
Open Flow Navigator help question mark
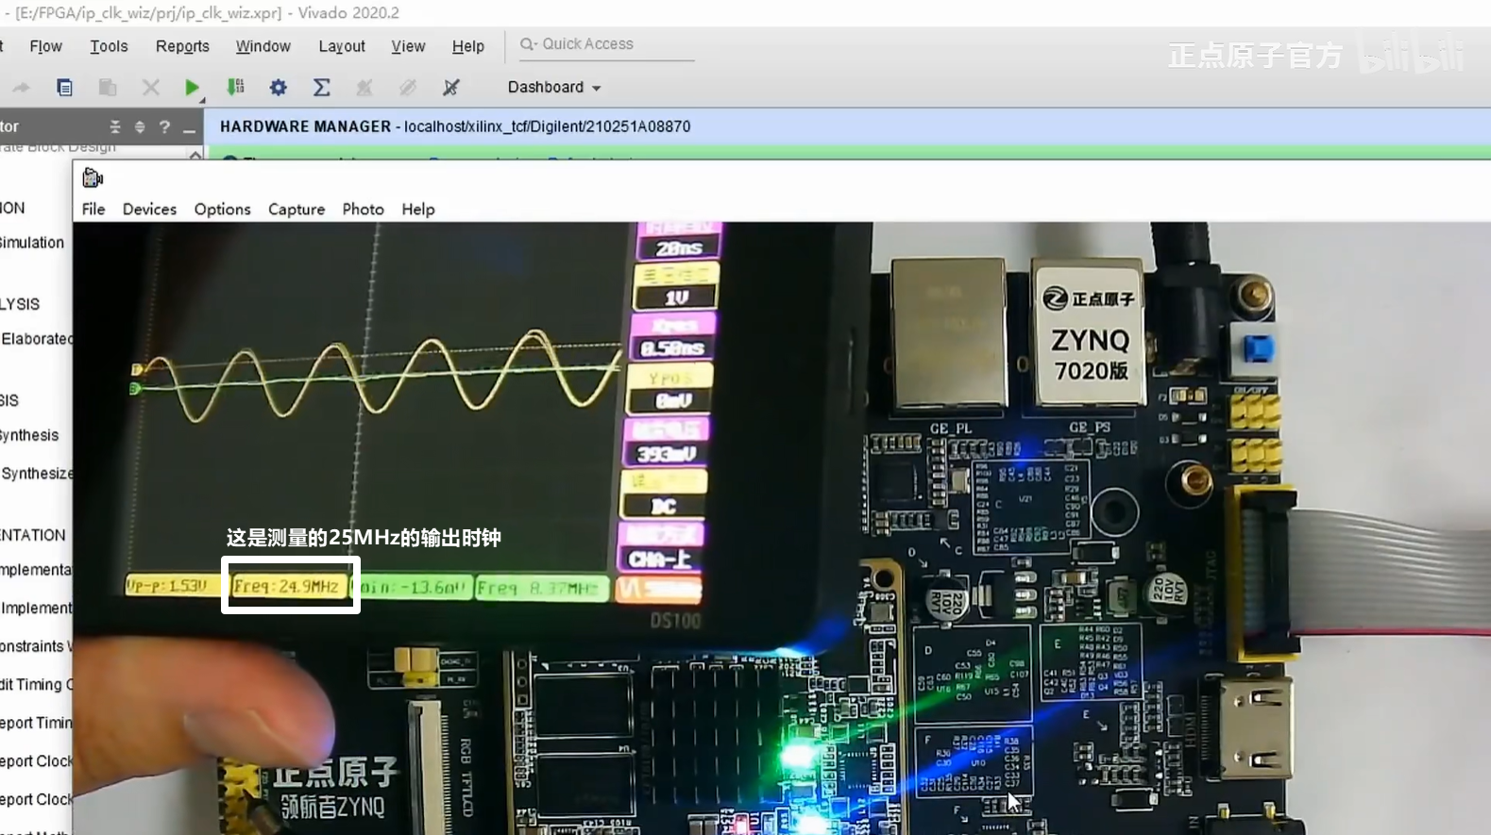(164, 126)
